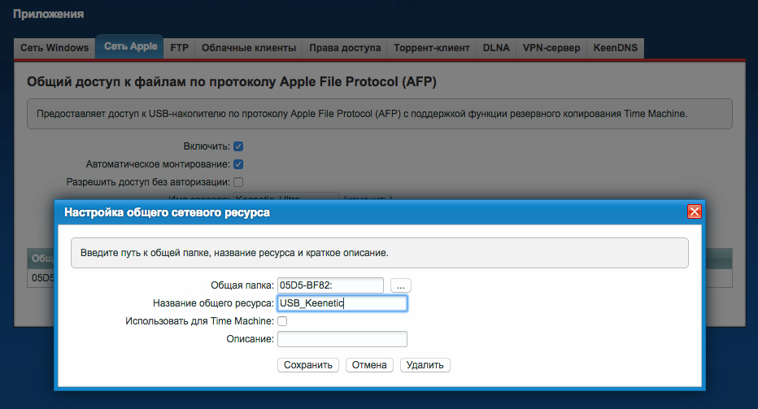
Task: Toggle the "Включить" checkbox
Action: point(238,146)
